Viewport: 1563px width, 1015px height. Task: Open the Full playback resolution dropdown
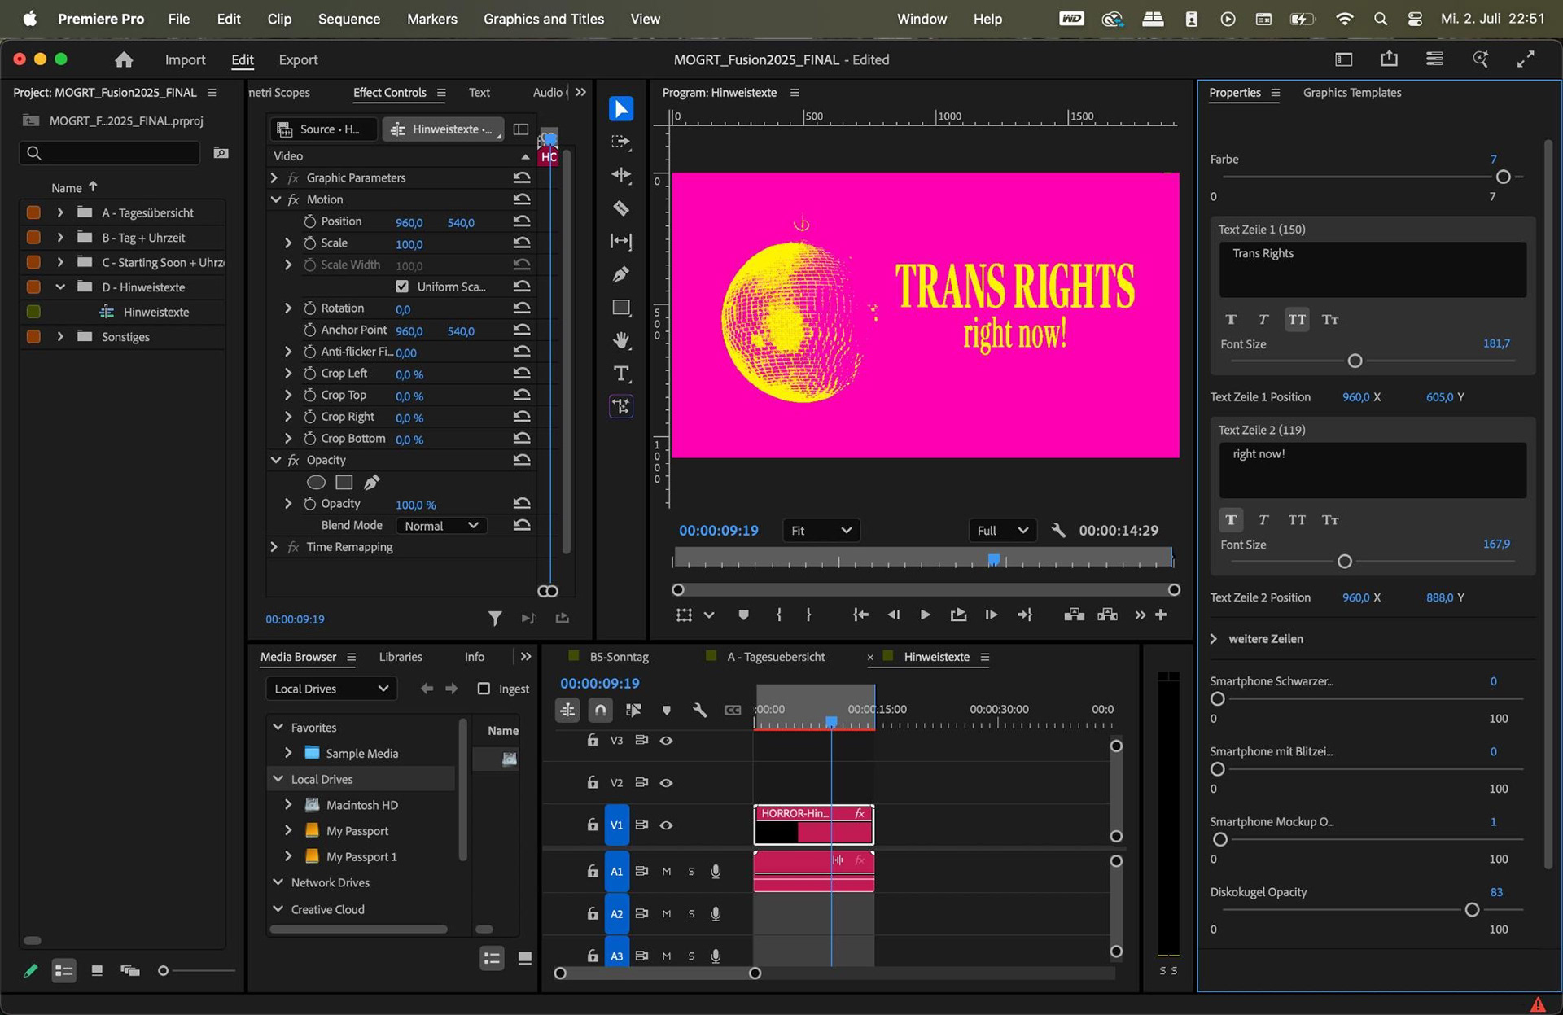pos(1002,530)
